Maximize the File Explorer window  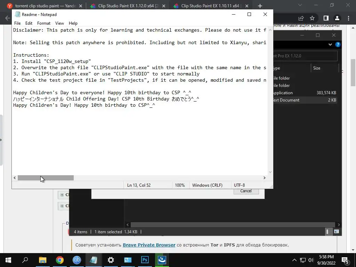click(318, 35)
